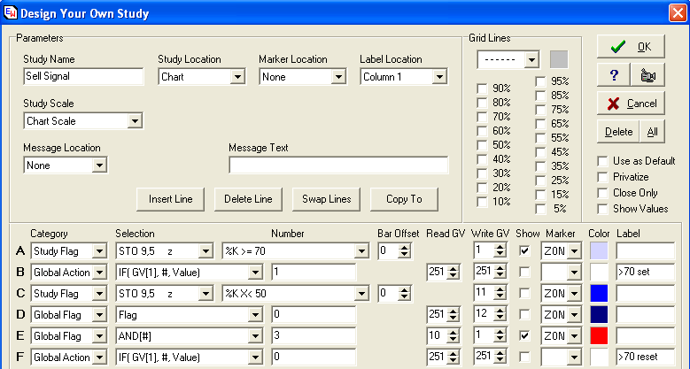The image size is (690, 369).
Task: Click the grid lines gray color box
Action: pos(558,59)
